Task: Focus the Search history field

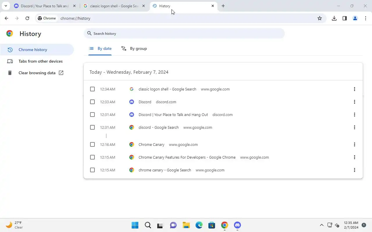Action: (x=184, y=33)
